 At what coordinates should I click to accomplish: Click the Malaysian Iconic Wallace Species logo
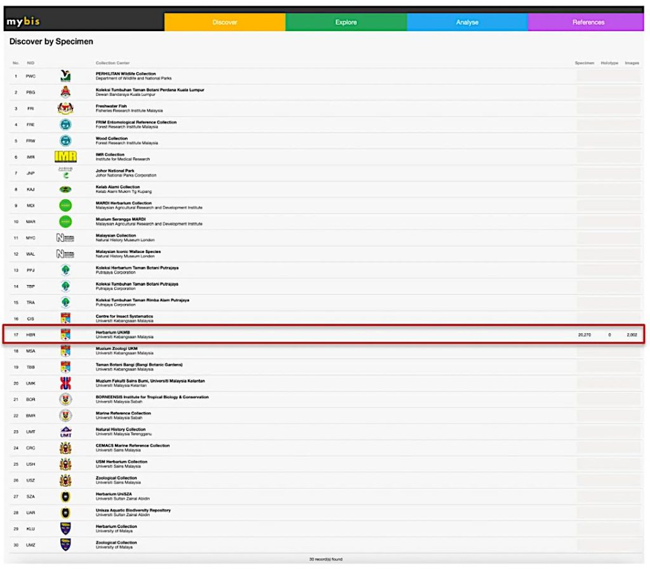point(65,254)
